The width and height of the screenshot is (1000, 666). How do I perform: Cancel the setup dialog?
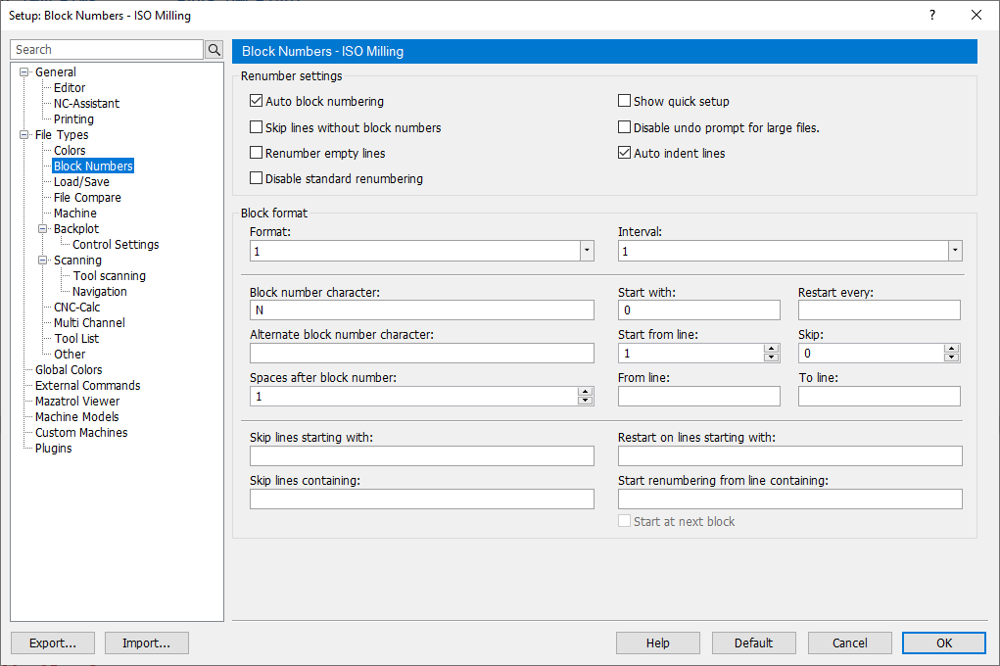(x=849, y=643)
